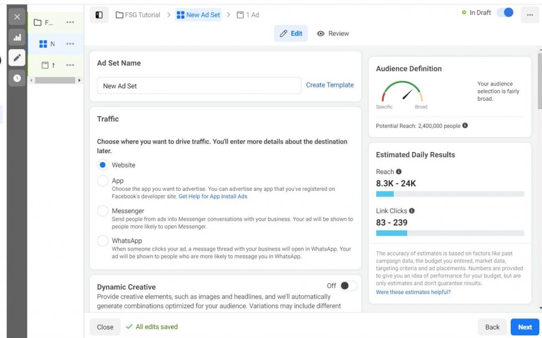This screenshot has width=542, height=338.
Task: Click the Reach info icon
Action: [399, 172]
